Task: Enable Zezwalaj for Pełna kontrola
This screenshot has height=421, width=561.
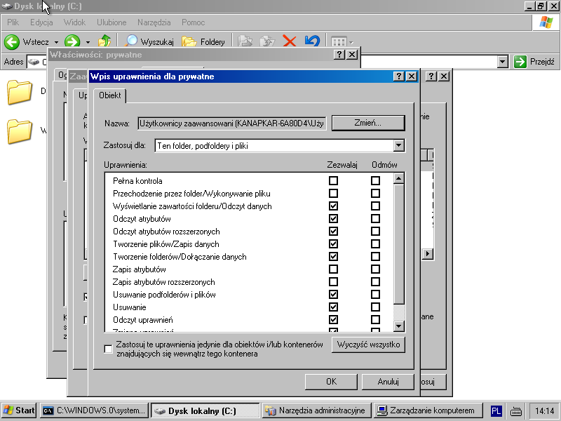Action: pyautogui.click(x=333, y=181)
